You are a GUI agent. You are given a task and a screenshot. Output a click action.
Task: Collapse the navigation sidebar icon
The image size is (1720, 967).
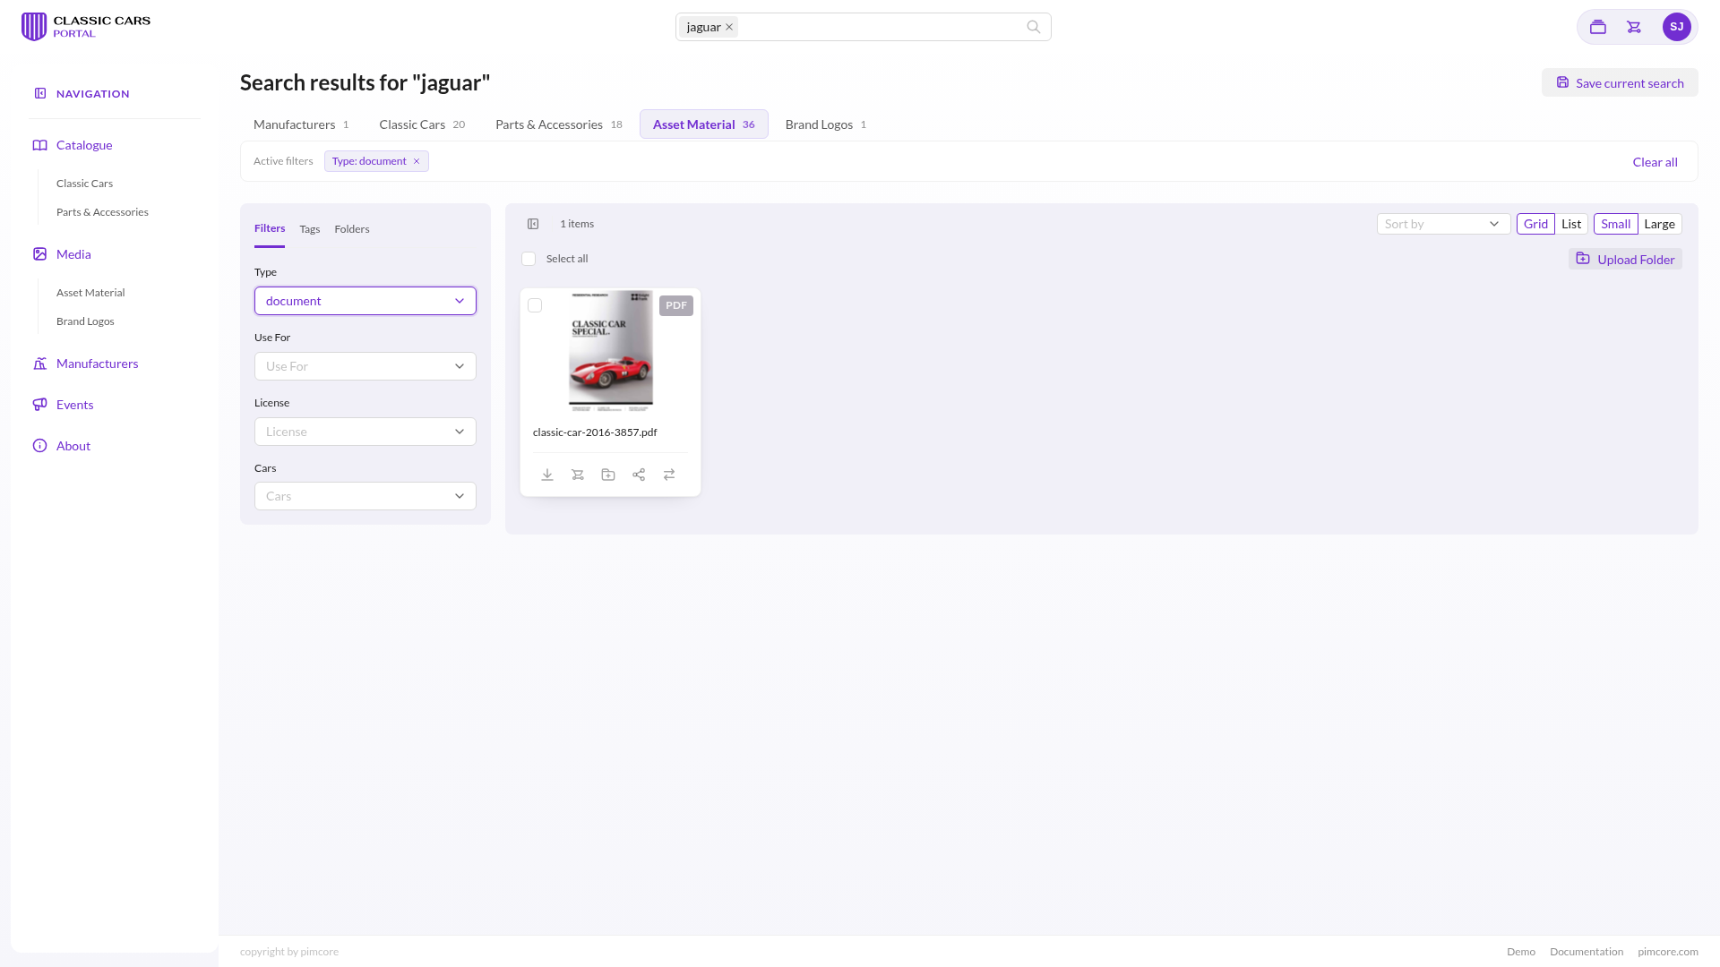[40, 93]
